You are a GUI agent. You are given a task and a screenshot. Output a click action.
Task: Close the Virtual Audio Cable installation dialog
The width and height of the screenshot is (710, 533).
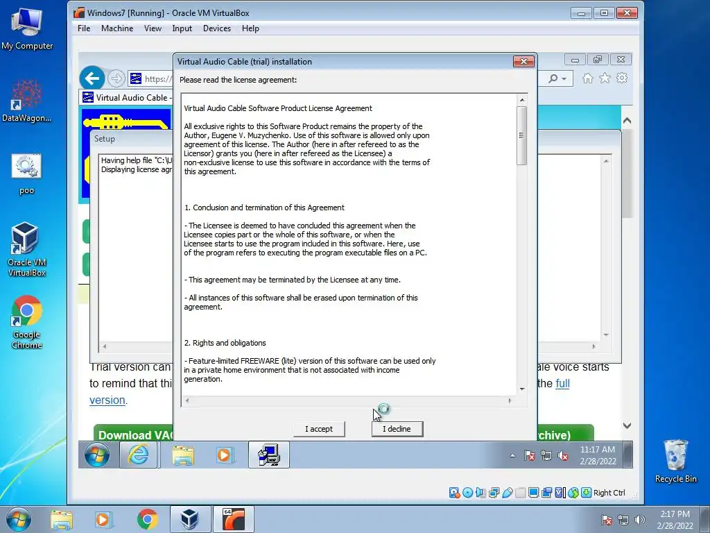(x=523, y=61)
